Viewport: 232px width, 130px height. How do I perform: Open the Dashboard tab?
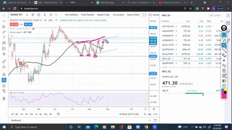click(x=16, y=120)
